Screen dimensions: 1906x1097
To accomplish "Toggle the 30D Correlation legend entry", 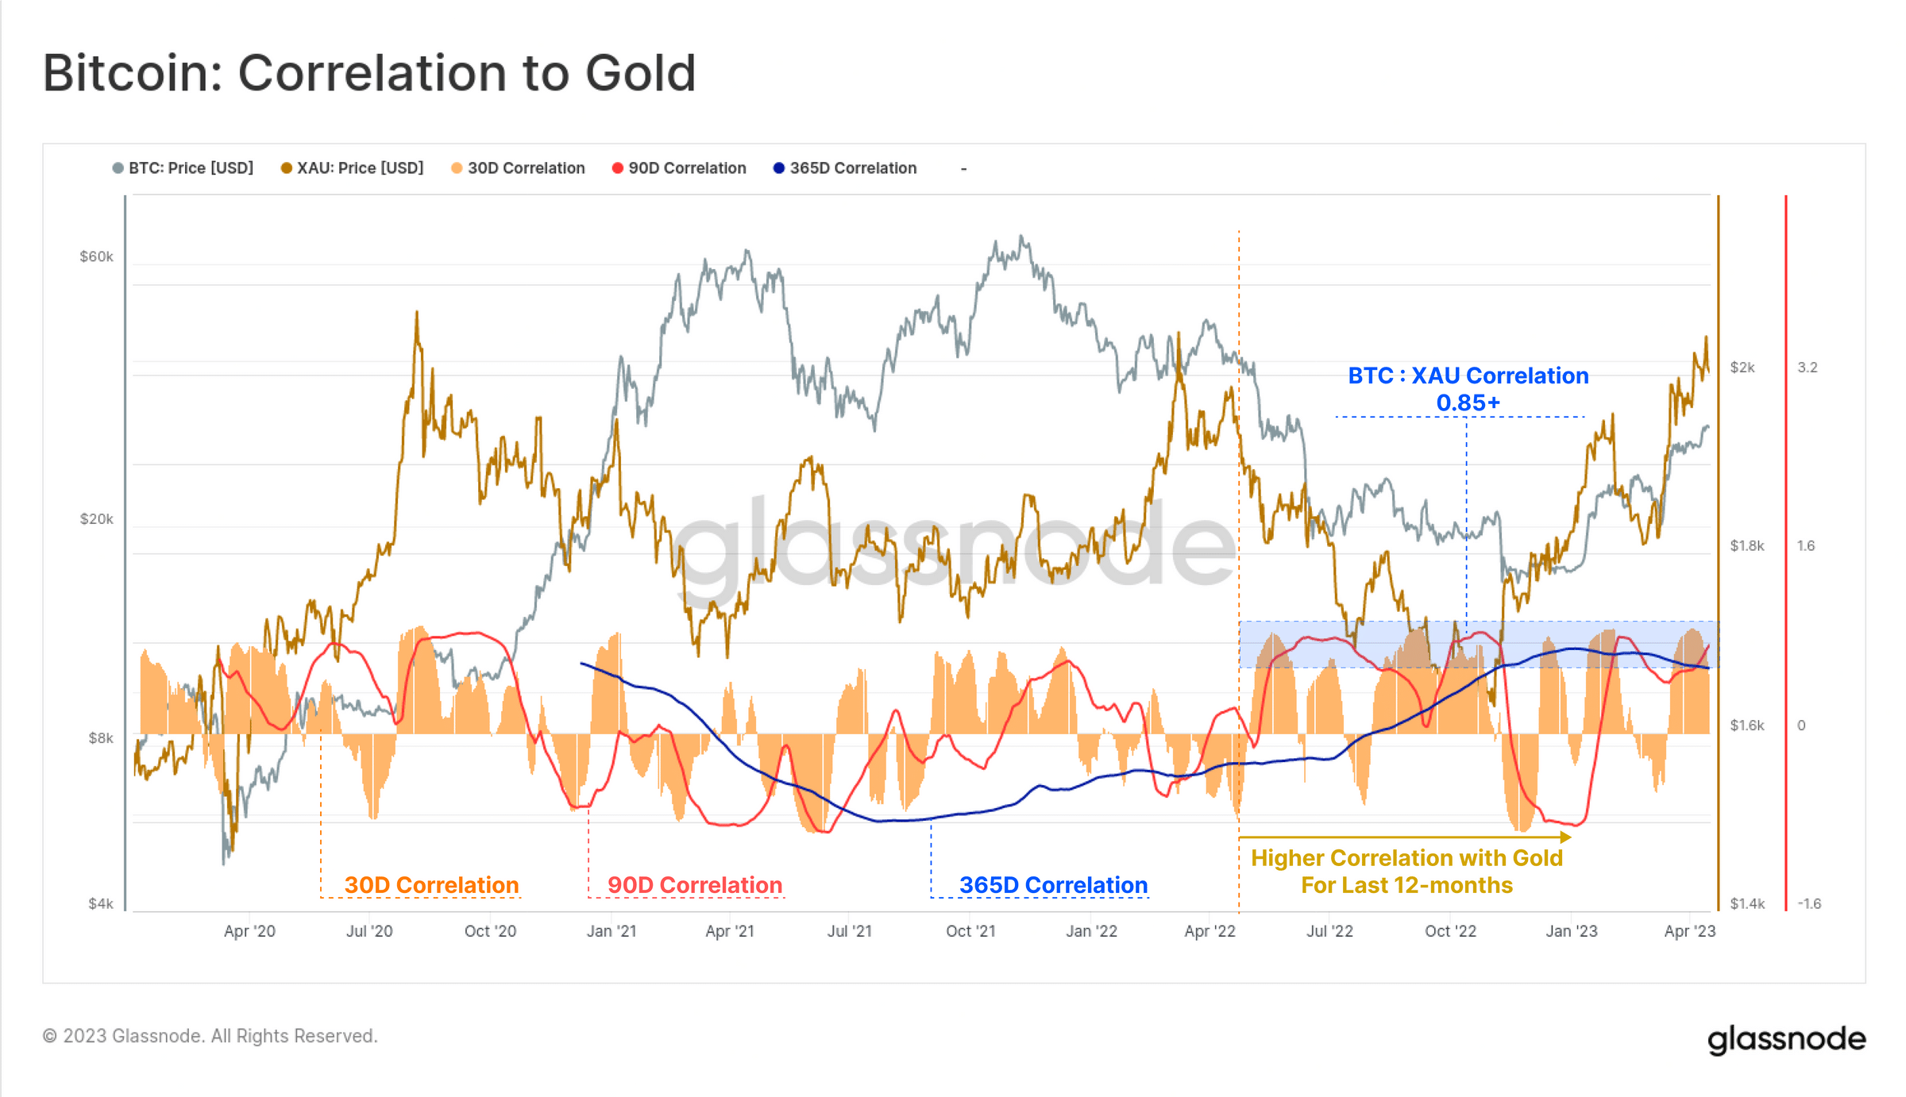I will point(518,168).
